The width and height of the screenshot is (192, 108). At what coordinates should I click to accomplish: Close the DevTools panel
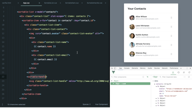(190, 68)
